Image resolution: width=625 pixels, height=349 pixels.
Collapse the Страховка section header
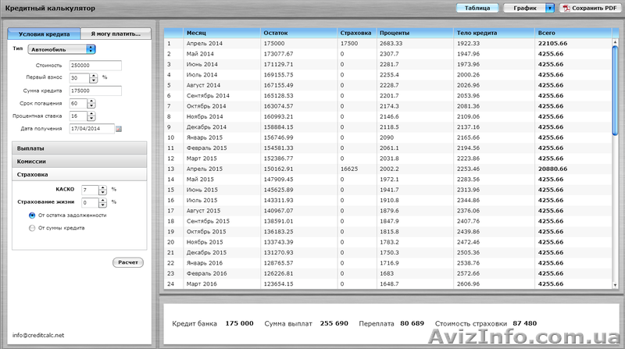pyautogui.click(x=78, y=175)
